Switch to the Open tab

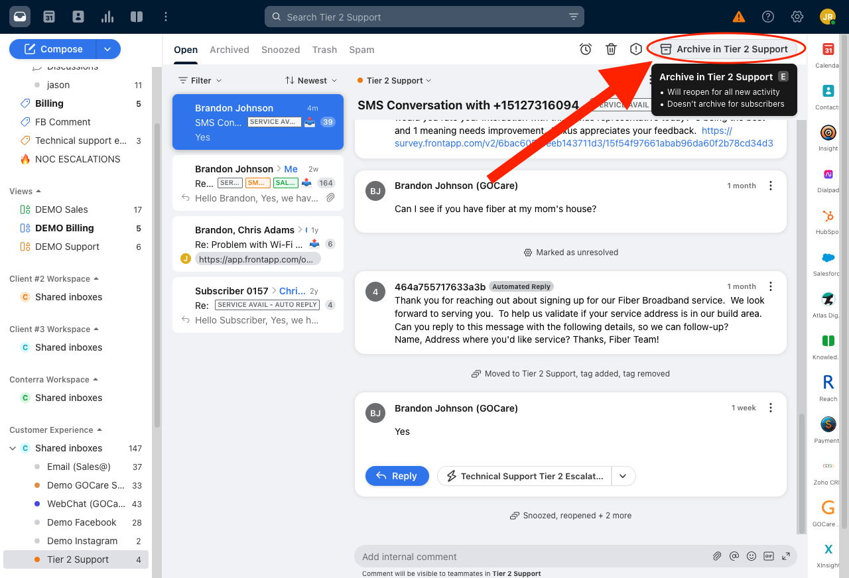186,50
